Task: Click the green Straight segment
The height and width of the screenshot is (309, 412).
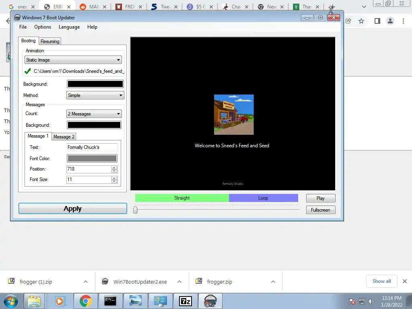Action: [182, 198]
